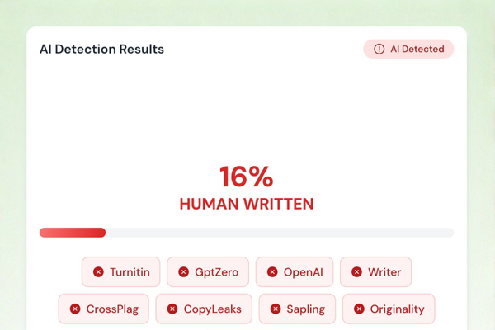This screenshot has width=495, height=330.
Task: Select the Originality detector chip
Action: point(389,309)
